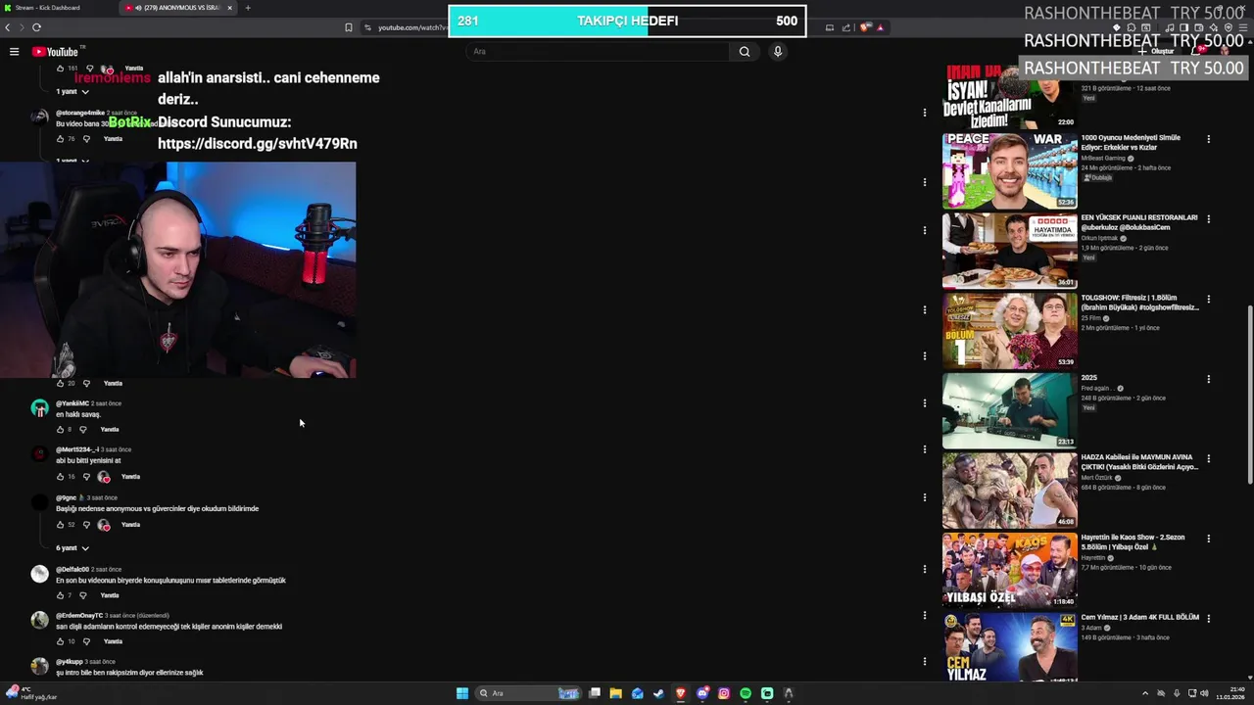Open the Windows Start menu

pos(462,693)
